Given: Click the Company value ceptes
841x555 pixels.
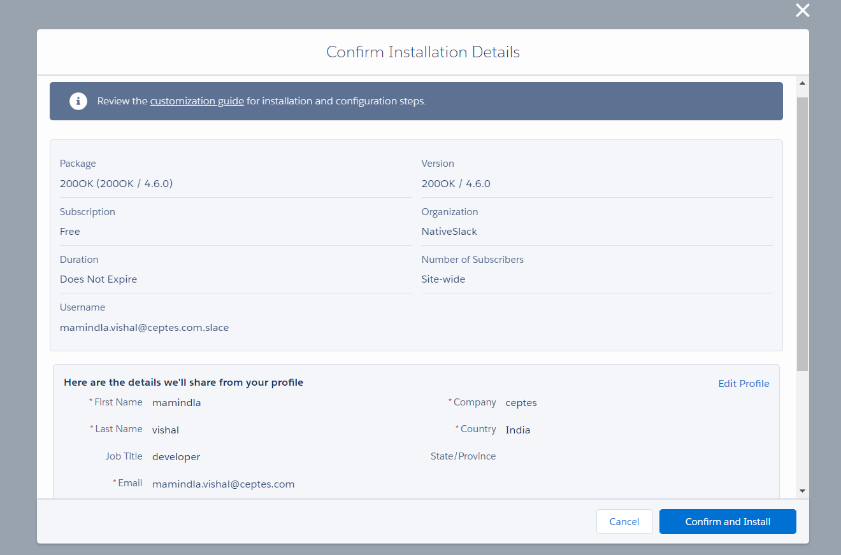Looking at the screenshot, I should (521, 403).
